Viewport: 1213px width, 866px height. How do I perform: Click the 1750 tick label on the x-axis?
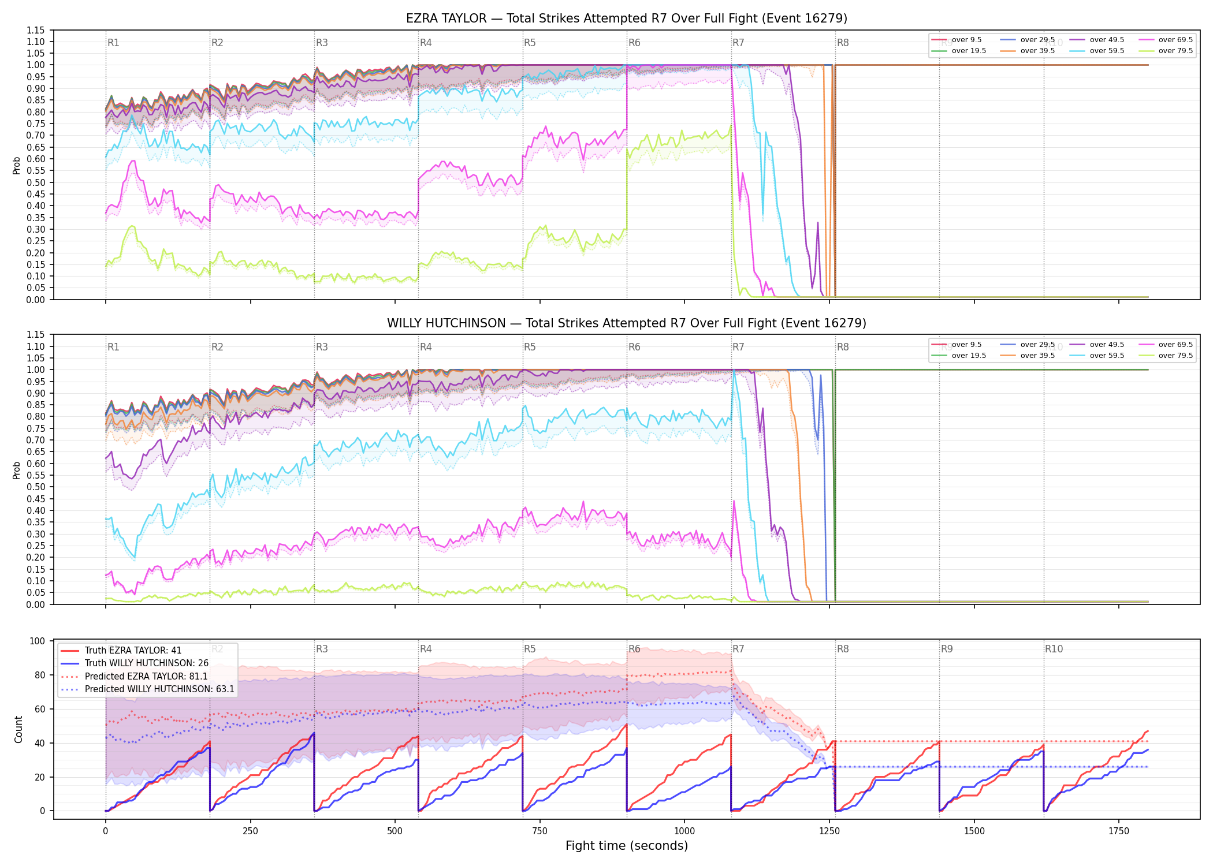tap(1119, 831)
